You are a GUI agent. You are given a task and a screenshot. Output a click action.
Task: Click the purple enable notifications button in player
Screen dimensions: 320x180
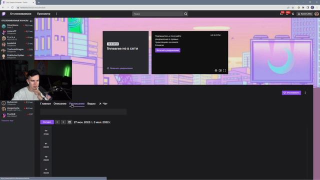point(167,50)
